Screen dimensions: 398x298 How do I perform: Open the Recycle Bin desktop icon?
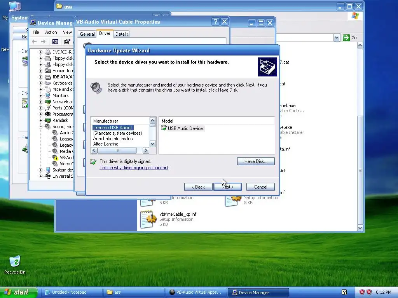point(15,265)
